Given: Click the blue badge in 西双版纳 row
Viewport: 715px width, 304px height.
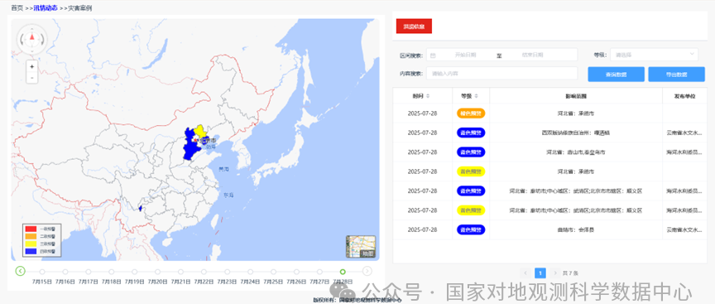Looking at the screenshot, I should tap(471, 133).
